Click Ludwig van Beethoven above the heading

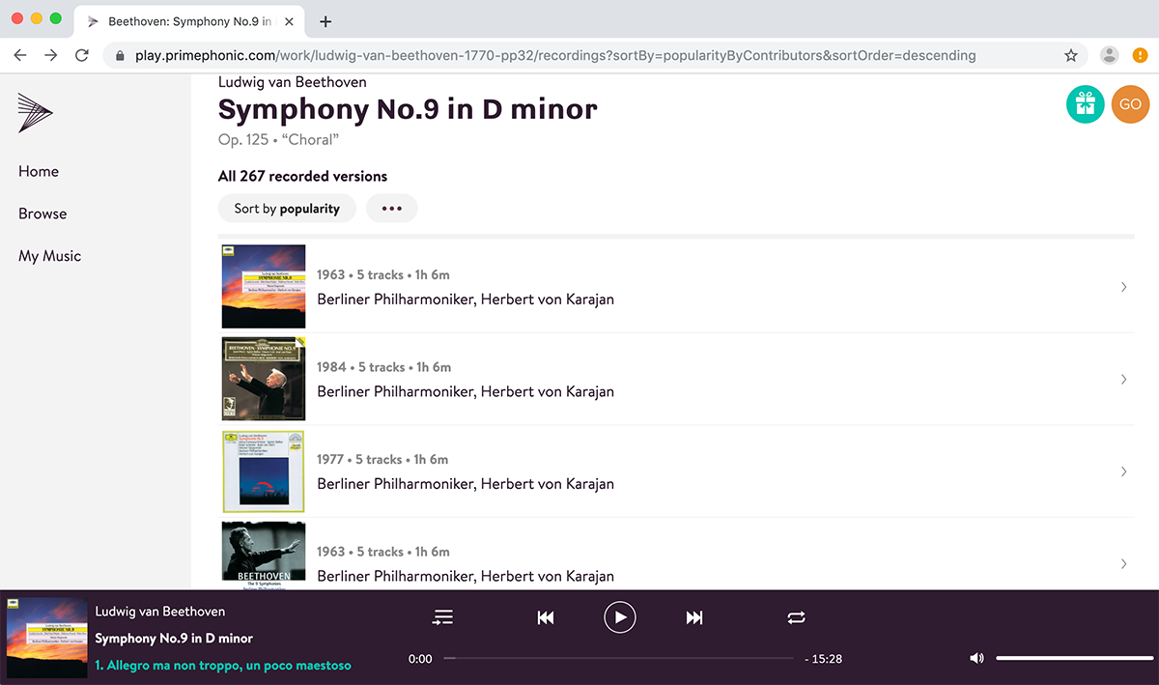coord(293,82)
